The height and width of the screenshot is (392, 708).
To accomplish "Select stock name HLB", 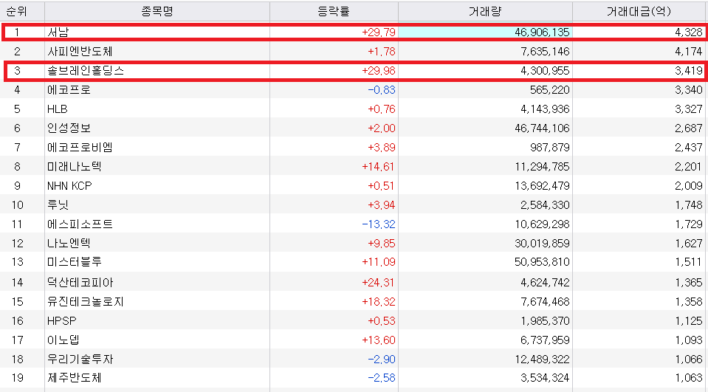I will 58,109.
